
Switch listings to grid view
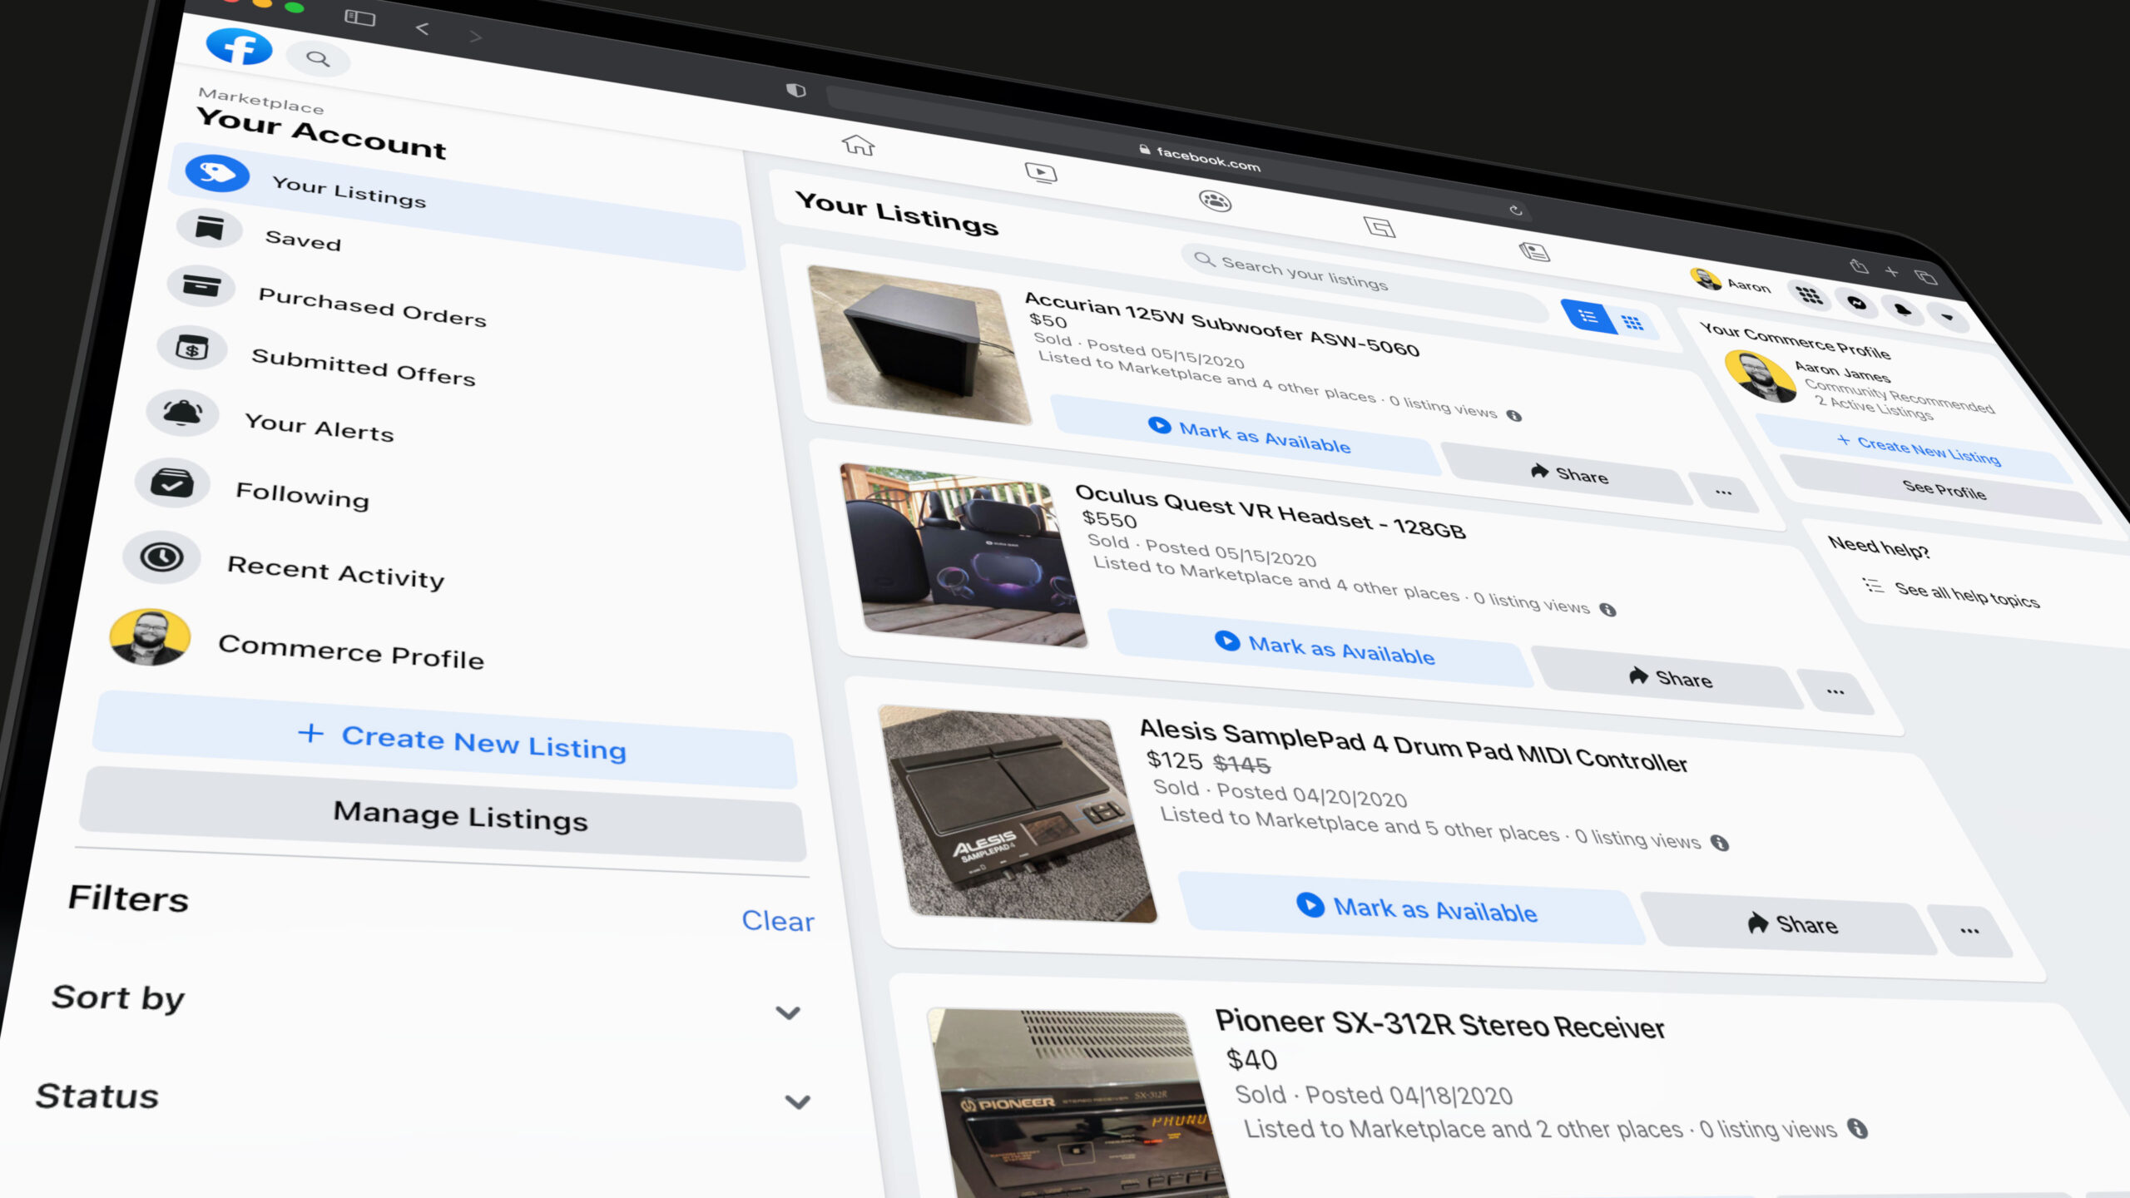[1632, 323]
